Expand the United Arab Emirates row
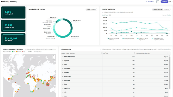 click(x=62, y=57)
